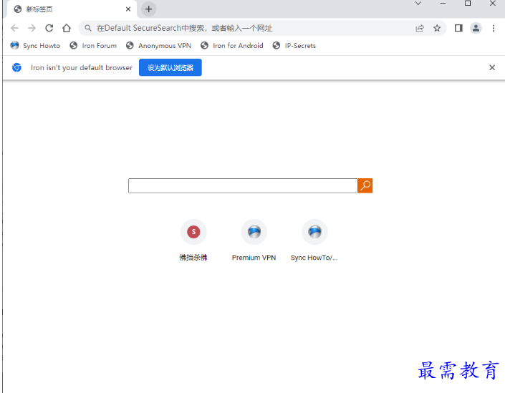Reload the current page
Viewport: 505px width, 393px height.
tap(49, 29)
